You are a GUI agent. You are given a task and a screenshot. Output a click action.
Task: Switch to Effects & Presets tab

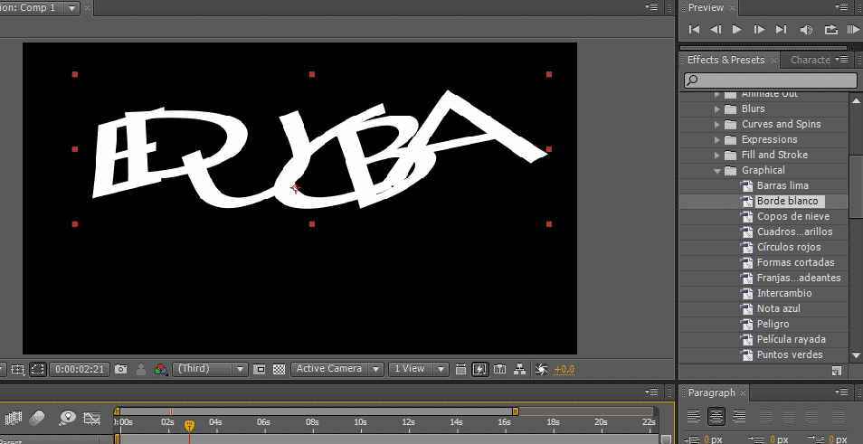[x=726, y=60]
